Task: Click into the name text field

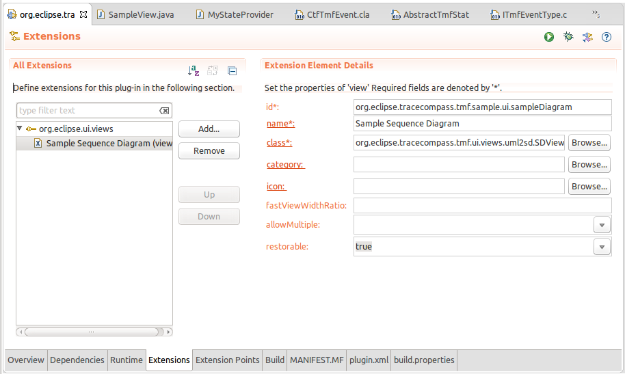Action: coord(481,124)
